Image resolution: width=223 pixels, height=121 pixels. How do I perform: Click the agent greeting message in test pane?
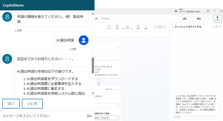tap(196, 104)
